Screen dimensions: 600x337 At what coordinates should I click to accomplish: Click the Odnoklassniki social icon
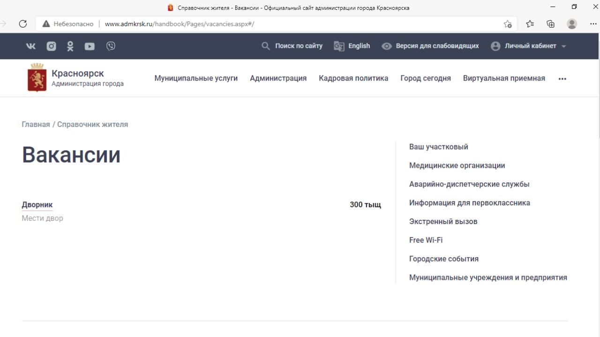coord(70,46)
